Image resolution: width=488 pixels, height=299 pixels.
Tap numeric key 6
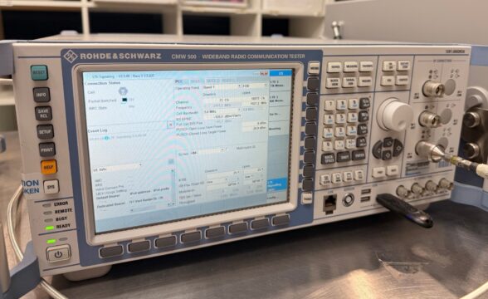point(352,117)
